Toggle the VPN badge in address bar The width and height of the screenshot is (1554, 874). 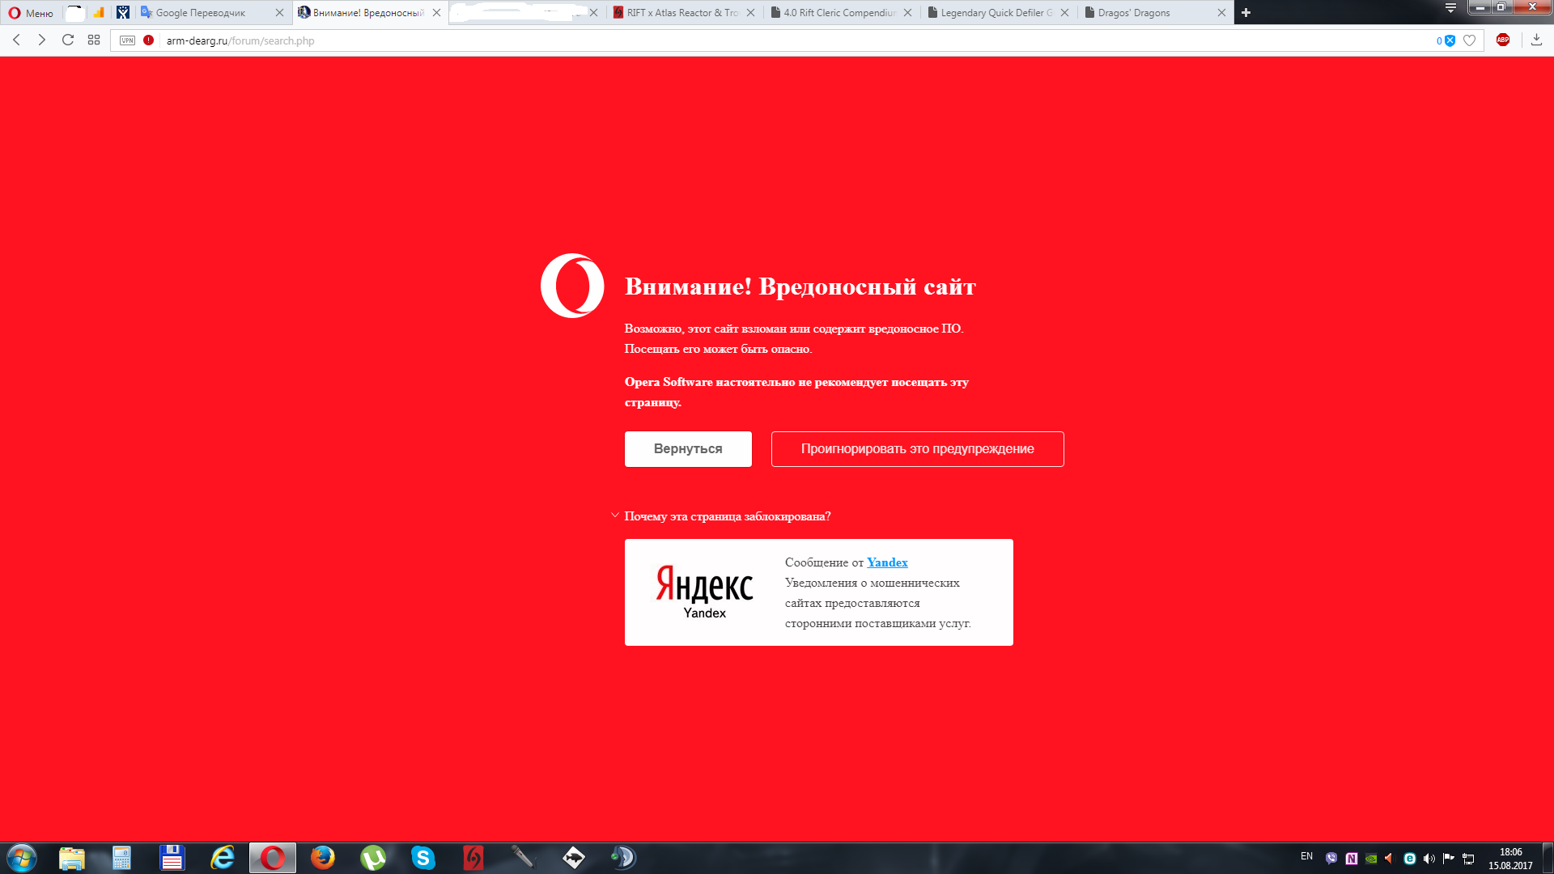tap(128, 40)
